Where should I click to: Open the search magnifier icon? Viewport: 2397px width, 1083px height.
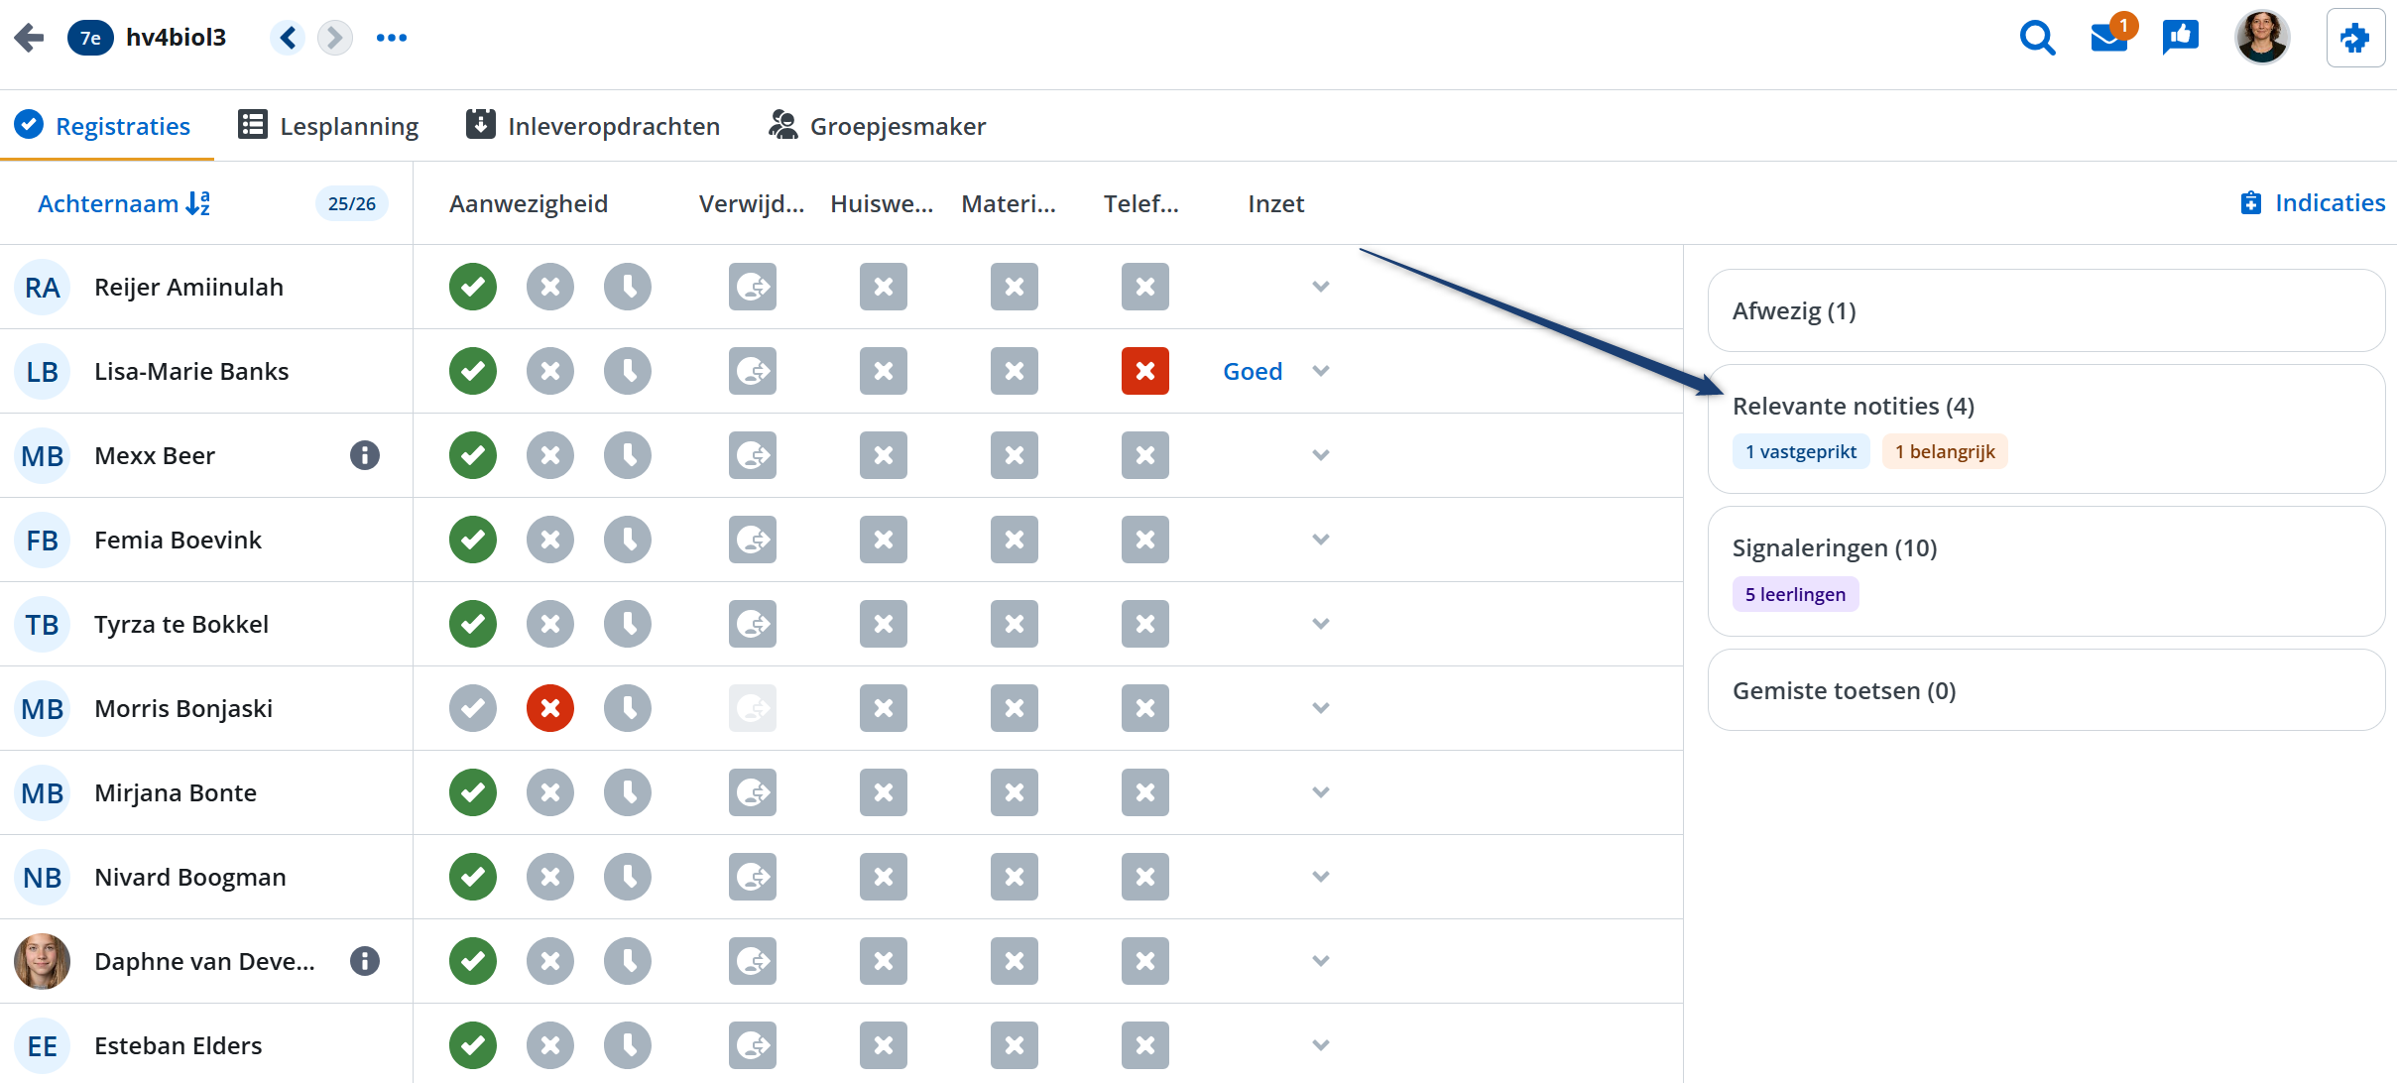click(2037, 39)
